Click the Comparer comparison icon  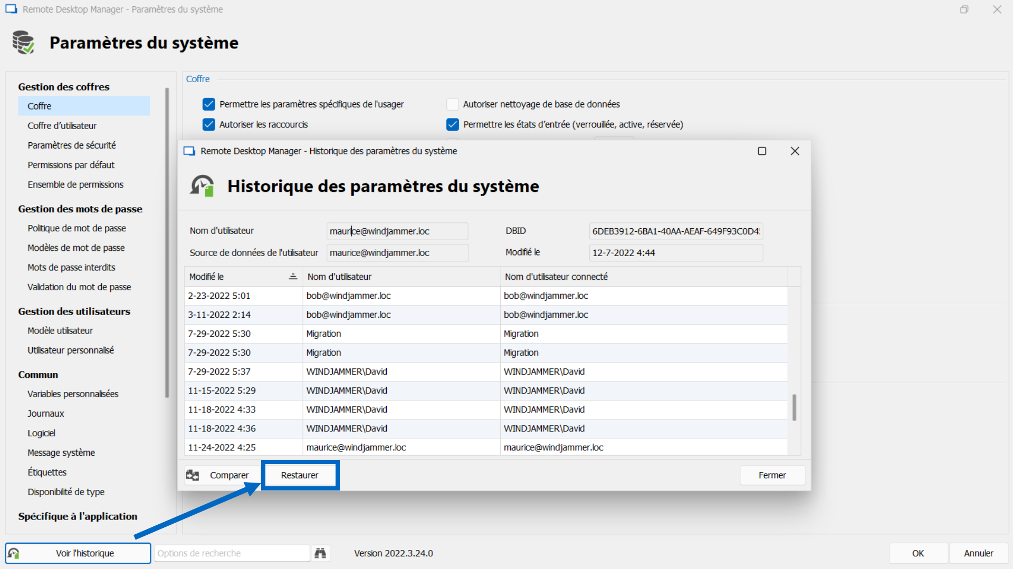[x=193, y=475]
